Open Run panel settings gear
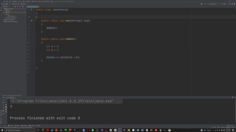236x132 pixels. [x=232, y=98]
